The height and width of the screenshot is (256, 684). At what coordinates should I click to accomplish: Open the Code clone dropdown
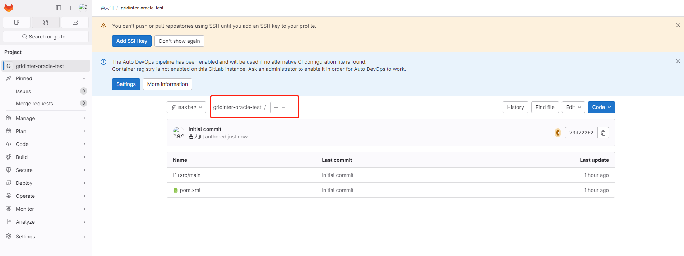(601, 107)
